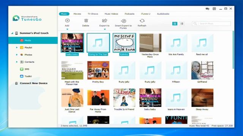243x136 pixels.
Task: Switch to the iTunes U tab
Action: pyautogui.click(x=145, y=14)
